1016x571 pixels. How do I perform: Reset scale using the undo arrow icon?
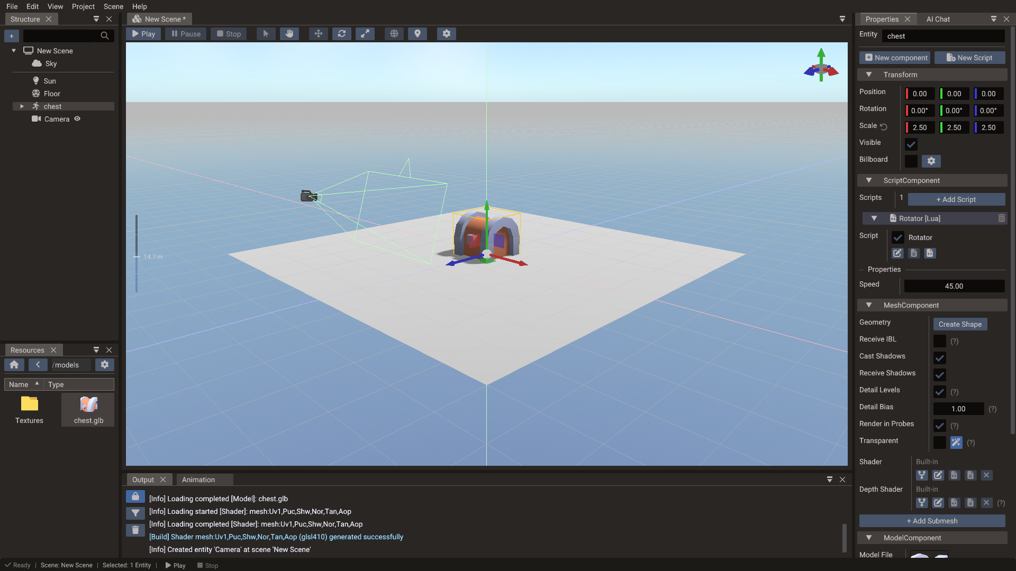tap(883, 126)
